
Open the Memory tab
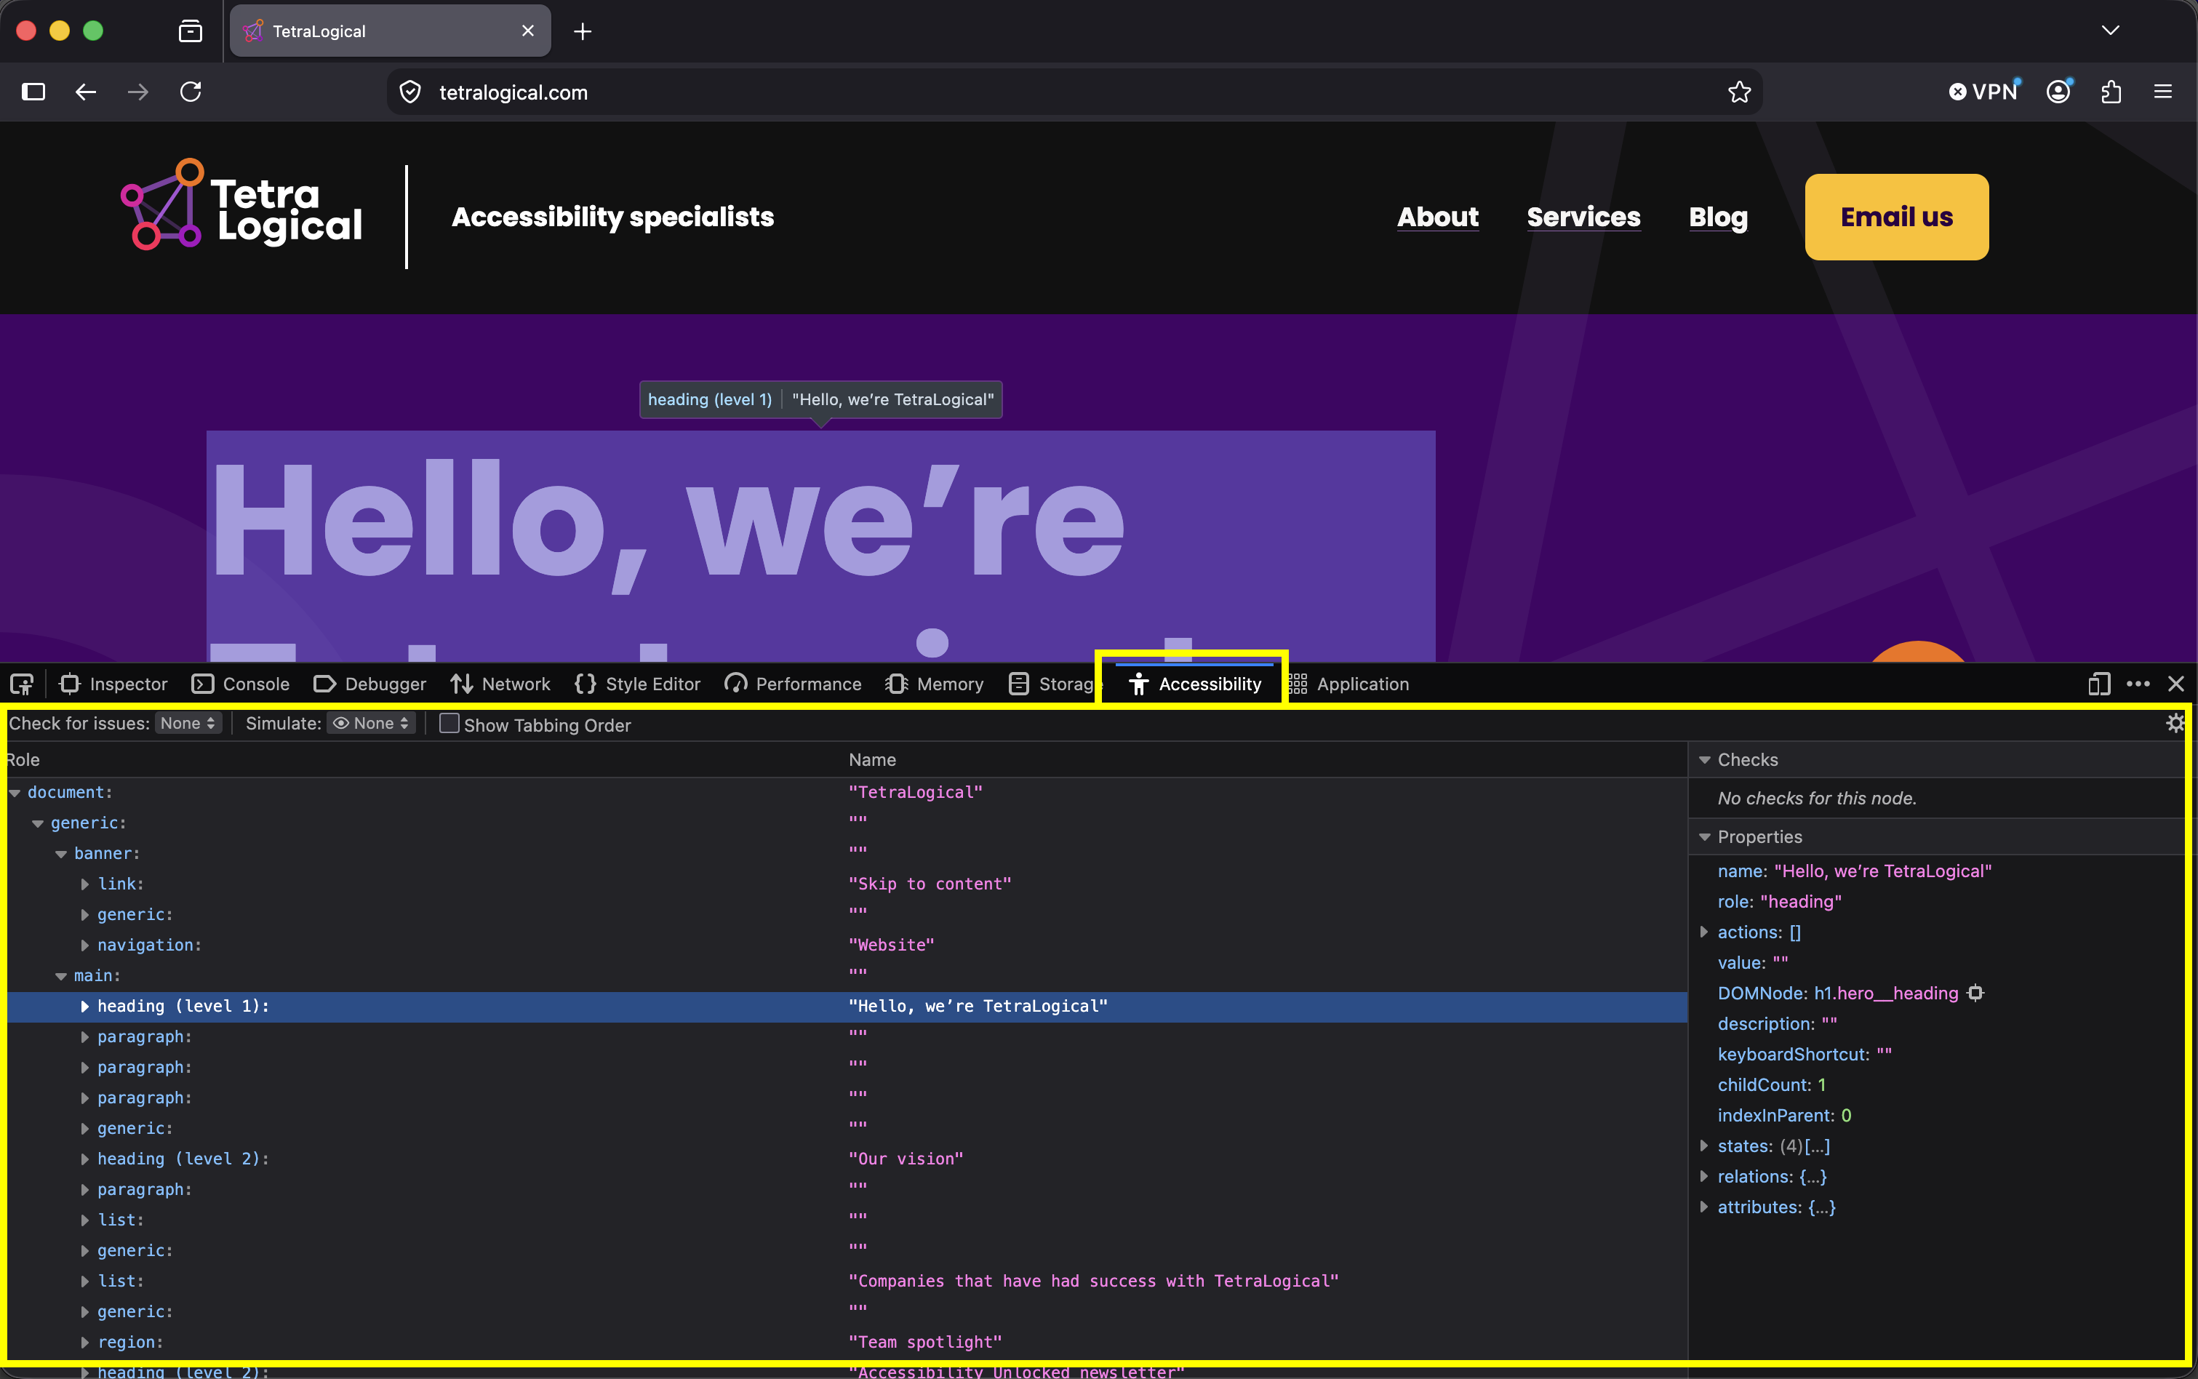coord(934,684)
